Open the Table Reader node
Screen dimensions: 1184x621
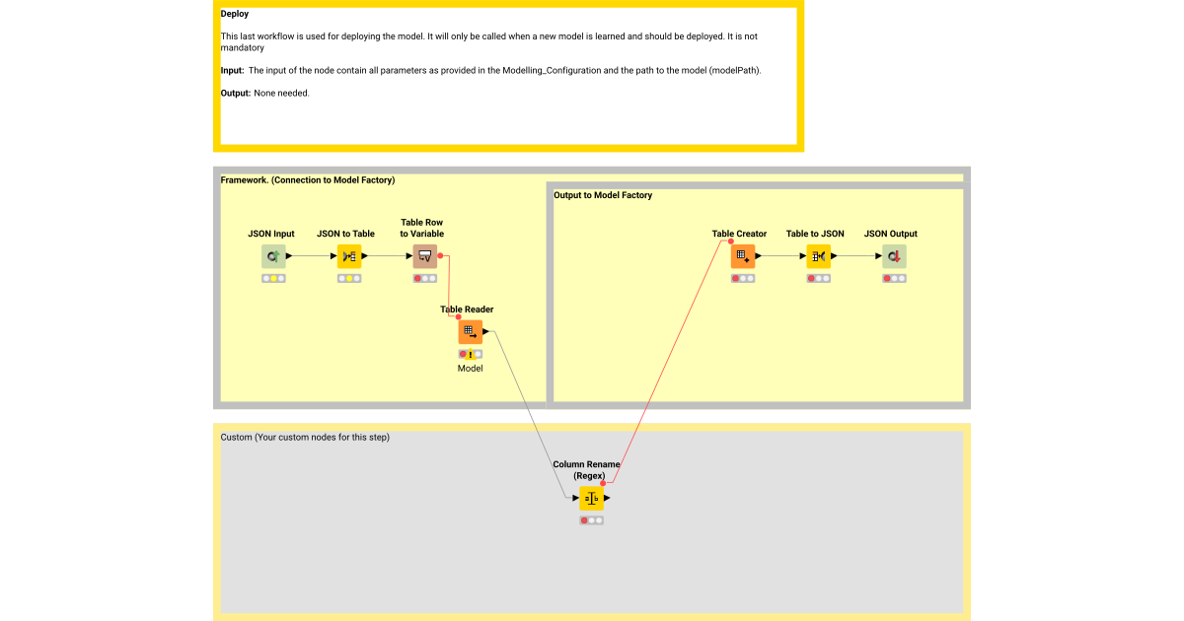tap(470, 331)
